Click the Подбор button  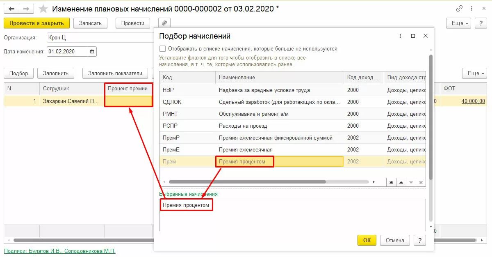click(19, 73)
